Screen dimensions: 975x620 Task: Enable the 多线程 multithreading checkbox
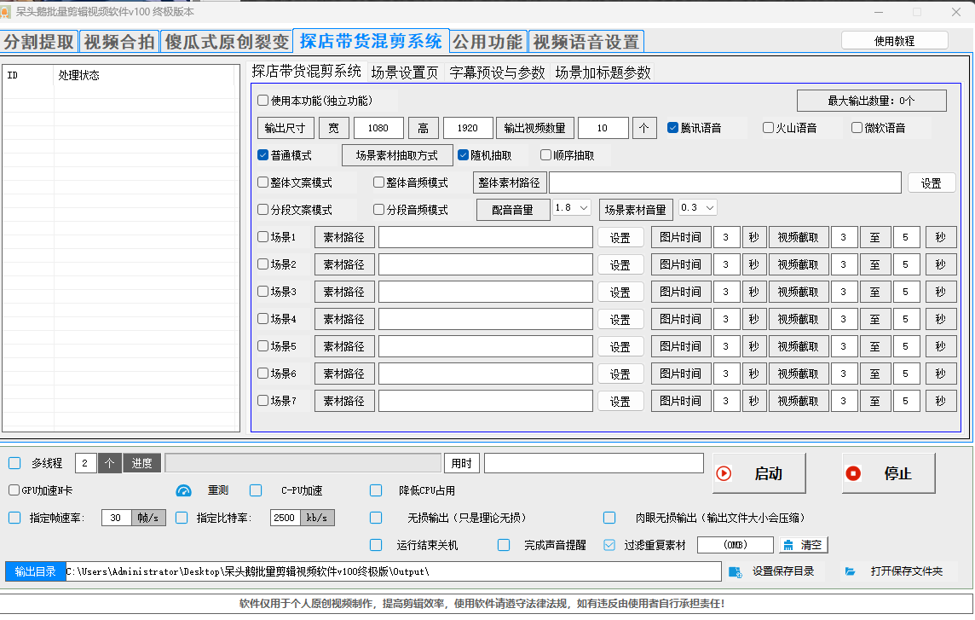(14, 463)
